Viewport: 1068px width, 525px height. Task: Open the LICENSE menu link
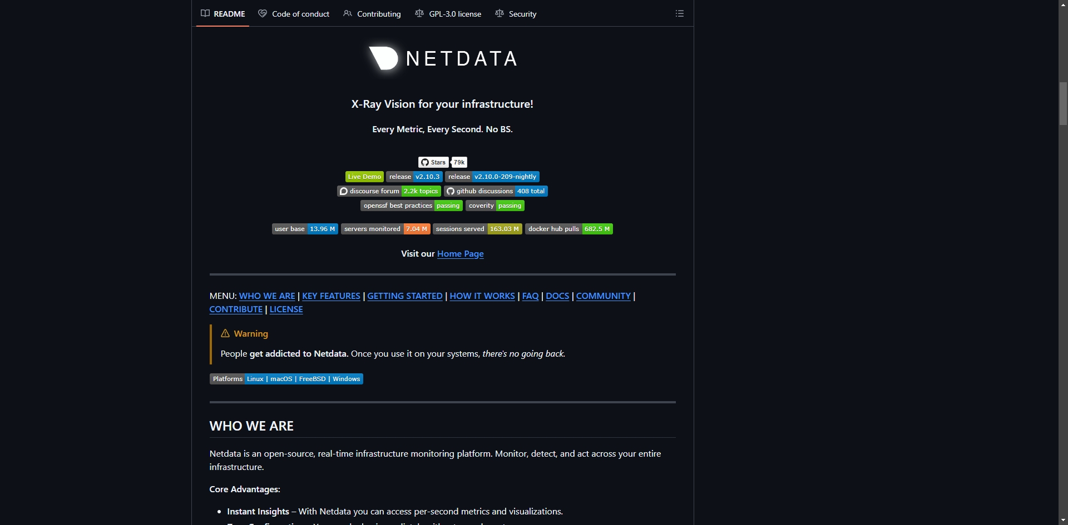coord(286,309)
